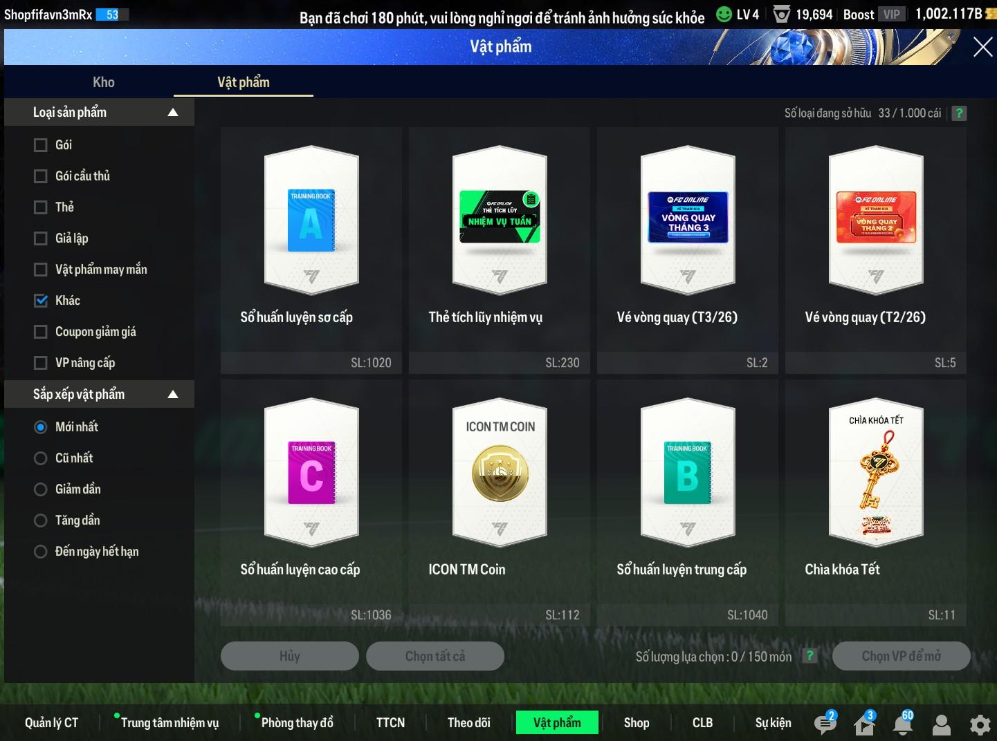Open the settings gear icon
997x741 pixels.
pos(980,724)
